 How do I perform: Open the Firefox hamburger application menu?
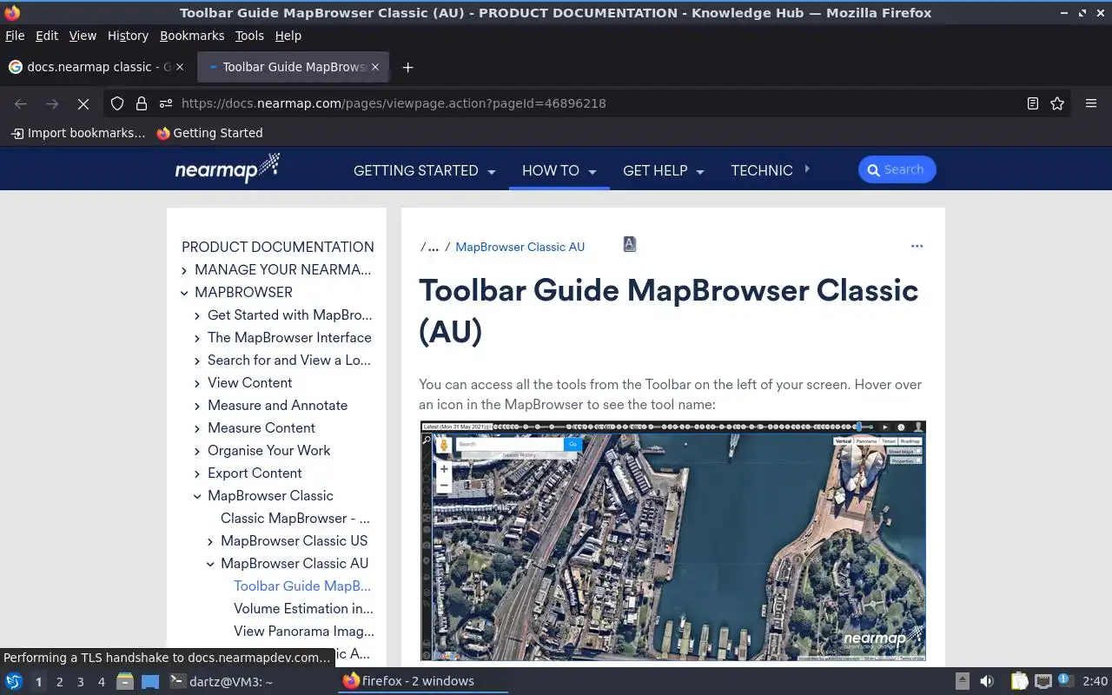pyautogui.click(x=1091, y=103)
